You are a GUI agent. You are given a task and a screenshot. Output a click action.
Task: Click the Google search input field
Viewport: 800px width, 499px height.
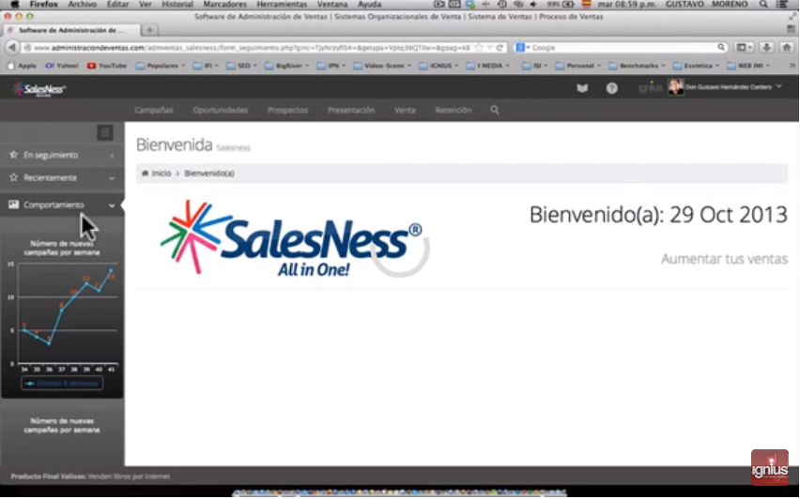623,48
